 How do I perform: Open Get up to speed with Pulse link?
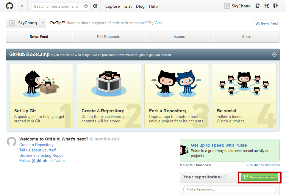point(219,145)
